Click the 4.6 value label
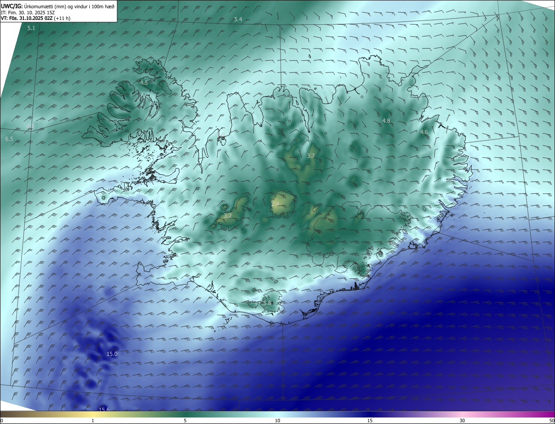The image size is (555, 424). 424,132
